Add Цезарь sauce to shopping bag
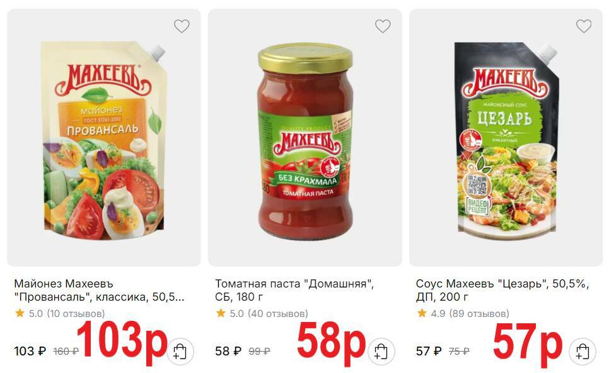This screenshot has width=609, height=373. (582, 352)
